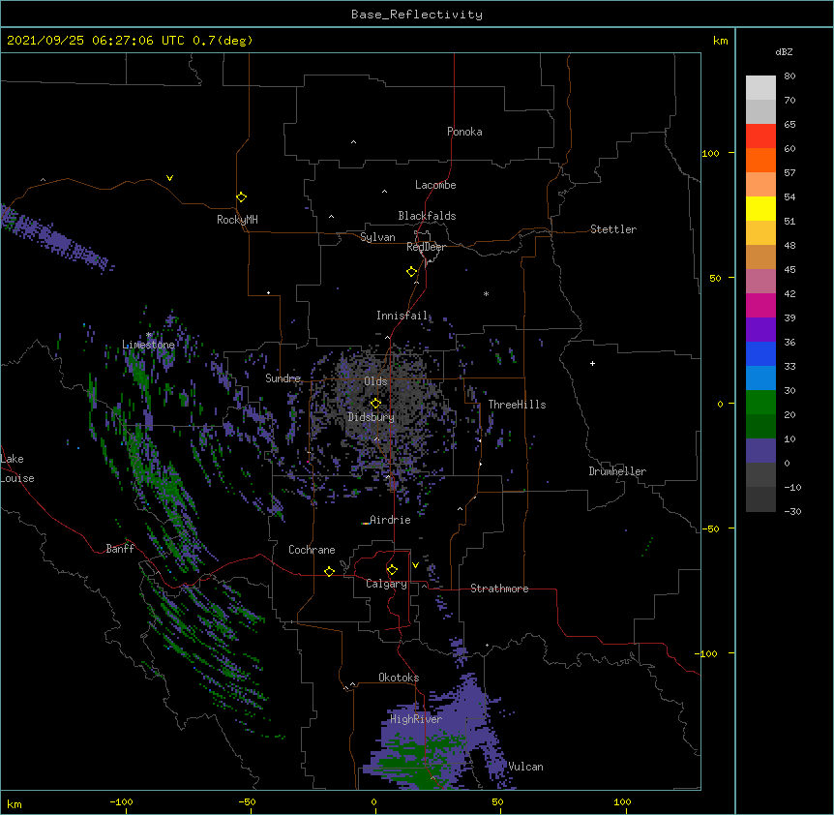Click the 36 dBZ blue swatch

pyautogui.click(x=760, y=353)
